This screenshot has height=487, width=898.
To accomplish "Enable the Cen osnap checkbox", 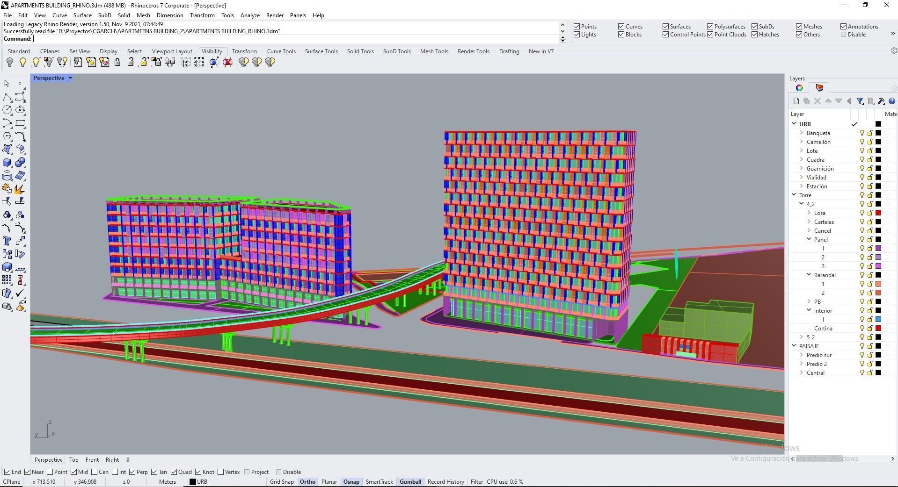I will pyautogui.click(x=94, y=472).
